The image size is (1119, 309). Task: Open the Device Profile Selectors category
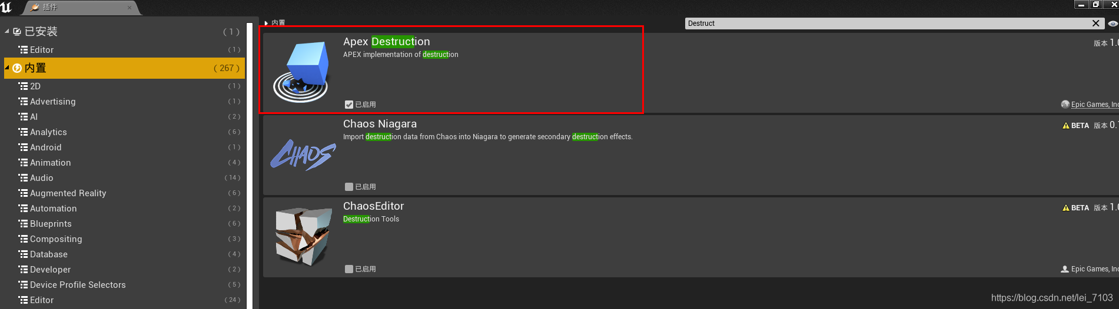(x=124, y=285)
